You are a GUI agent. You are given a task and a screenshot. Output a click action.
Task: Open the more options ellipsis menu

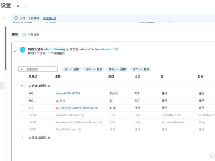(25, 6)
